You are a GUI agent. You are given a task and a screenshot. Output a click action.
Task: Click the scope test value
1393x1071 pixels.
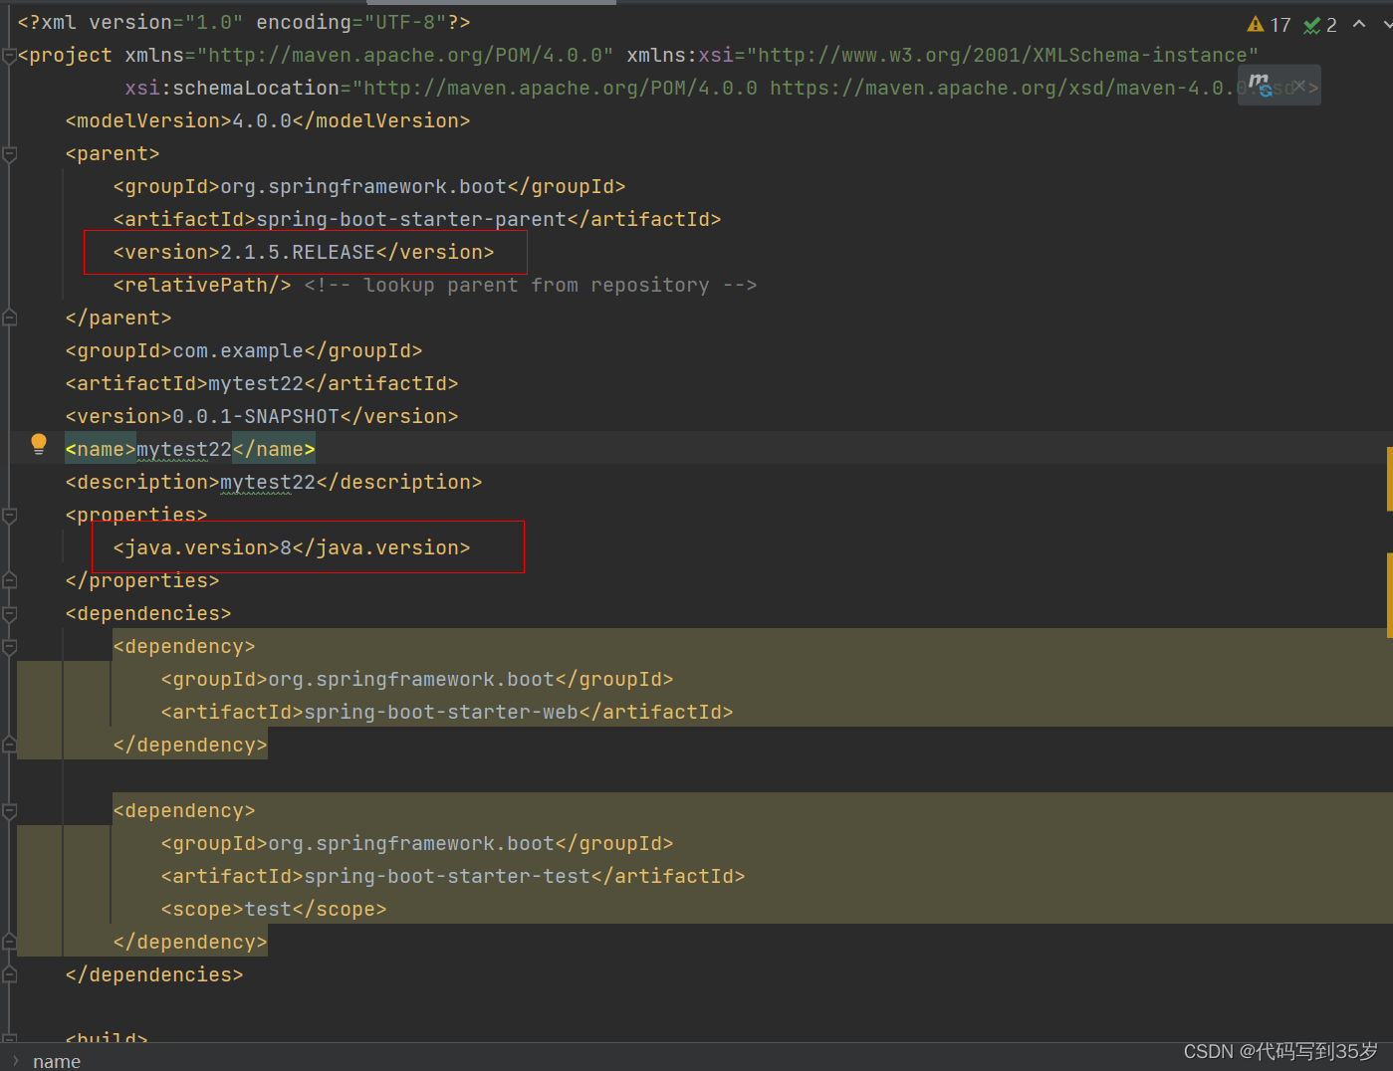point(268,910)
